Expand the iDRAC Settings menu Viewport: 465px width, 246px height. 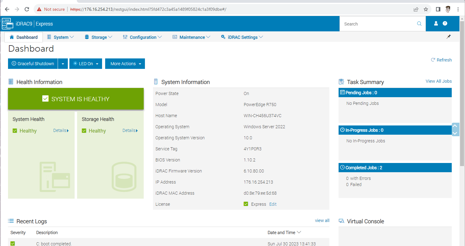point(242,37)
